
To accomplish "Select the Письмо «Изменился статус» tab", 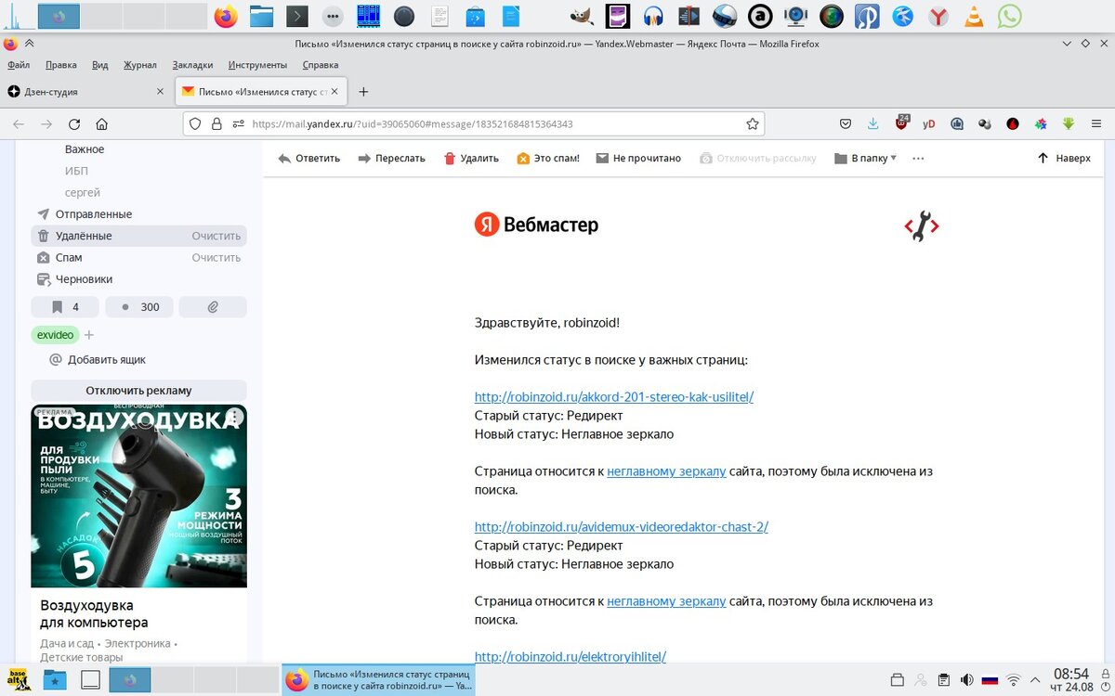I will pos(262,92).
